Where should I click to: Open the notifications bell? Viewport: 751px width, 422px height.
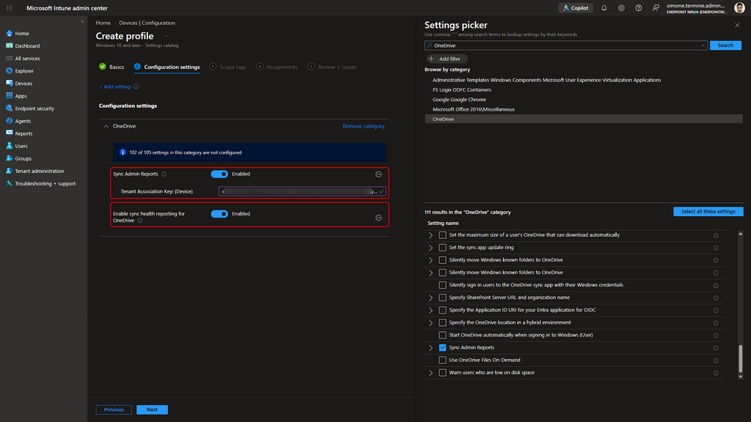click(x=604, y=8)
